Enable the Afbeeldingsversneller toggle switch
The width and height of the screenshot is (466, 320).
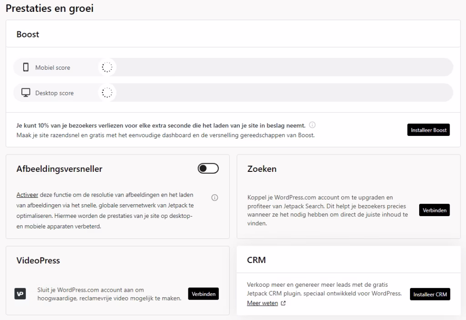point(208,169)
